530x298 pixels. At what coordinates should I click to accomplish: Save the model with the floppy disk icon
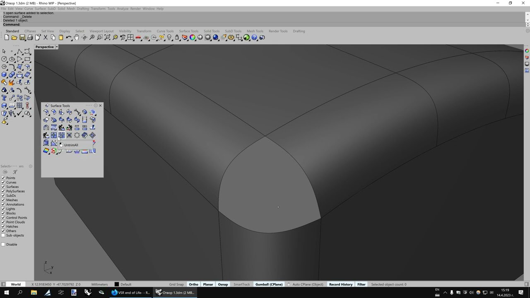[22, 38]
